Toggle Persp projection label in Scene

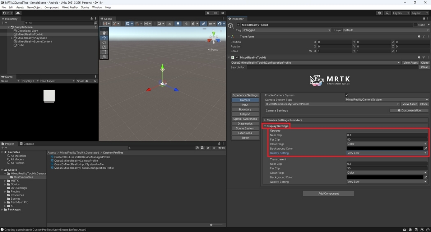pyautogui.click(x=214, y=50)
